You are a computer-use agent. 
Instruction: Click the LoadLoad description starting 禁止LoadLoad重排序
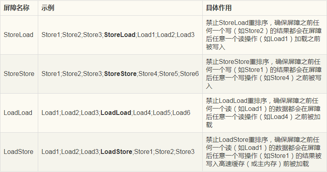[263, 113]
